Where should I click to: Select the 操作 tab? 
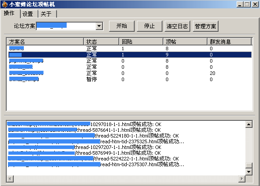click(9, 13)
